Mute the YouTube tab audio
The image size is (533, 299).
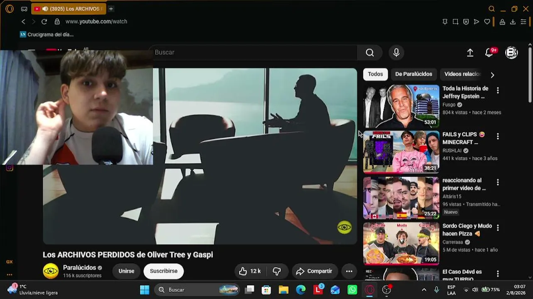click(45, 9)
